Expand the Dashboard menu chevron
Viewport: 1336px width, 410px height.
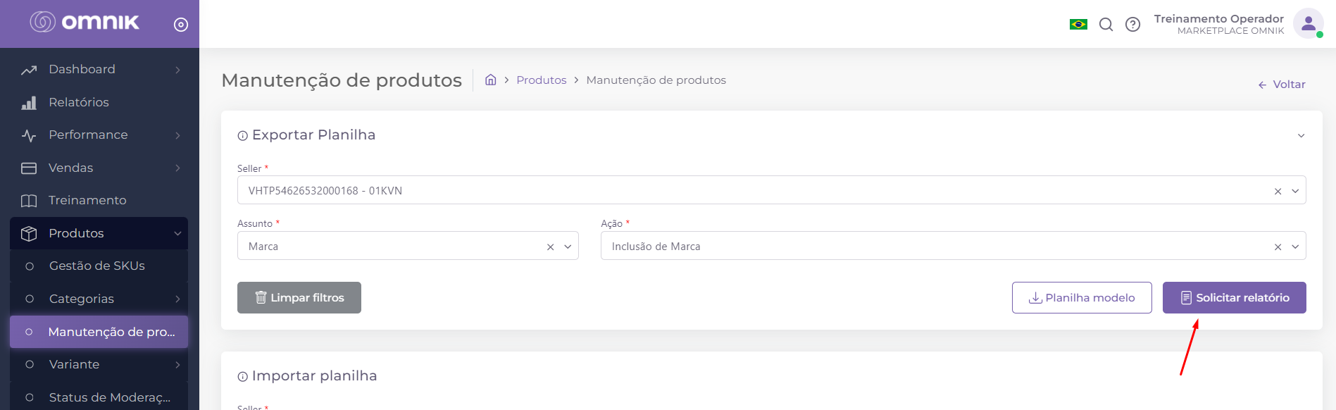pyautogui.click(x=177, y=70)
